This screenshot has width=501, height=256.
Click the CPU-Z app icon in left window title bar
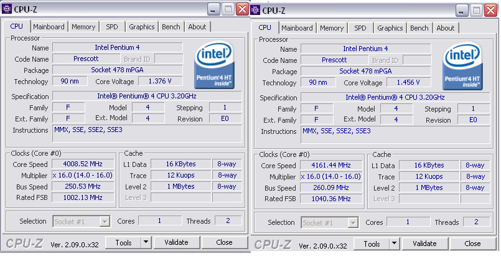click(x=7, y=9)
